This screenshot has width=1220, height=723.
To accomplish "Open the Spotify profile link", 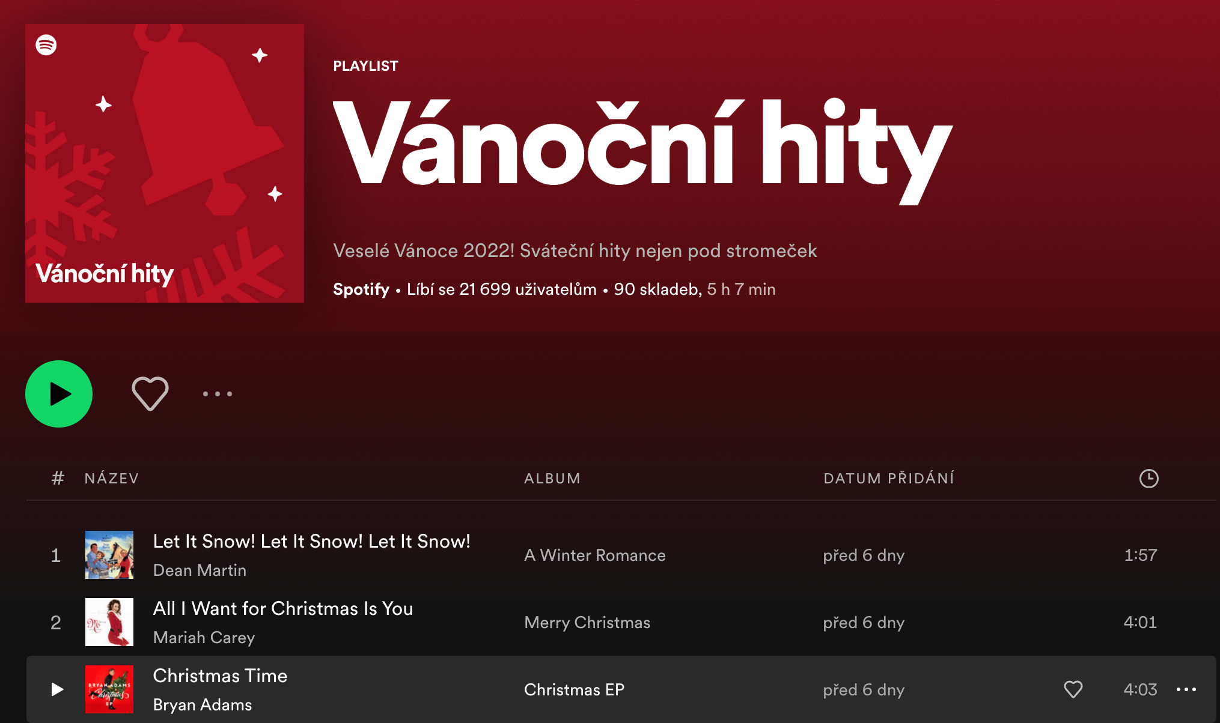I will (361, 289).
